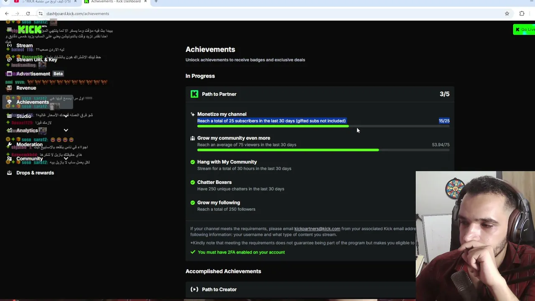Close the Achievements - Kick Dashboard tab
The width and height of the screenshot is (535, 301).
point(145,1)
